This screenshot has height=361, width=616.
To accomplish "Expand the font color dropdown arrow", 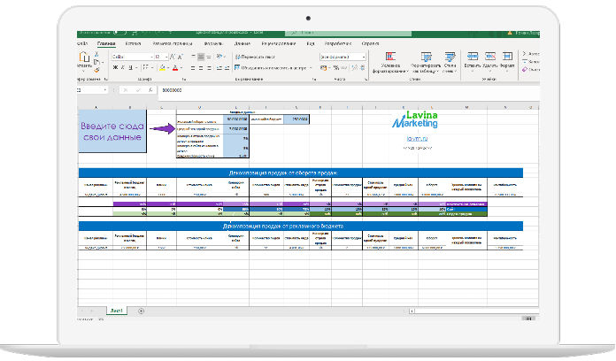I will point(181,68).
